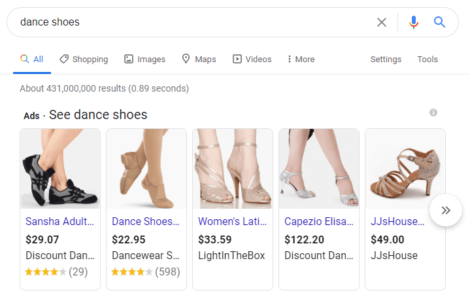
Task: Click 'Discount Dan...' seller under $122.20
Action: point(319,256)
